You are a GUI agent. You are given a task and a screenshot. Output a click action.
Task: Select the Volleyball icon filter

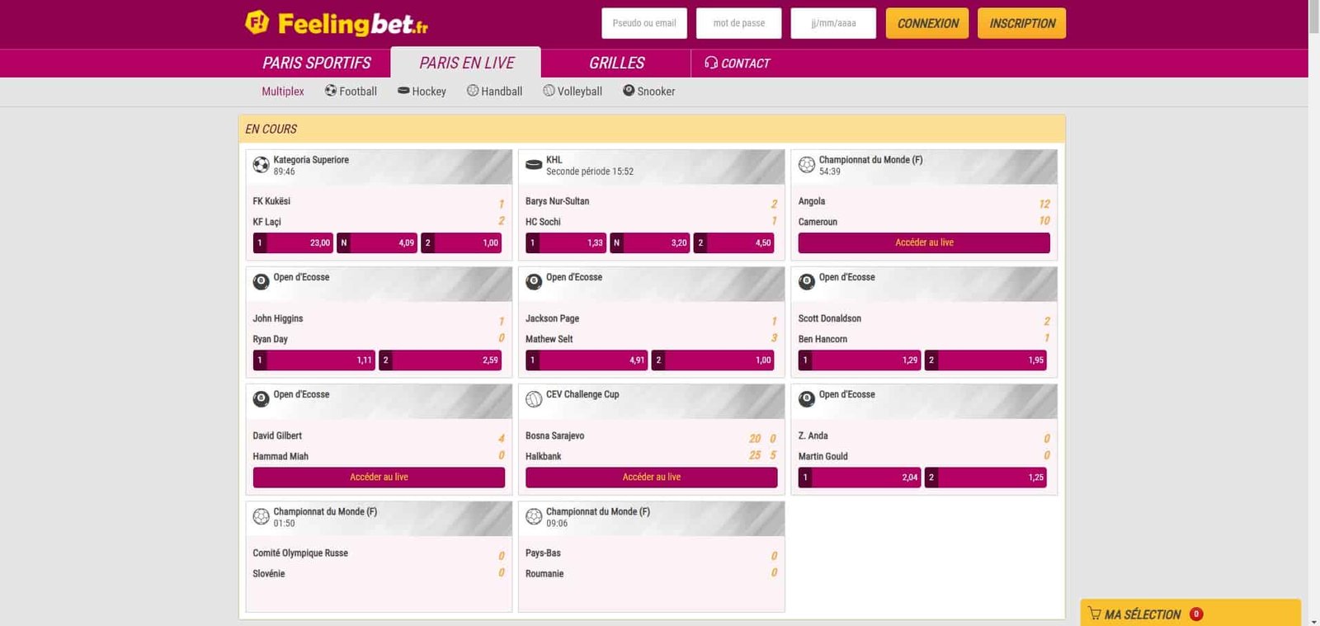[x=549, y=91]
